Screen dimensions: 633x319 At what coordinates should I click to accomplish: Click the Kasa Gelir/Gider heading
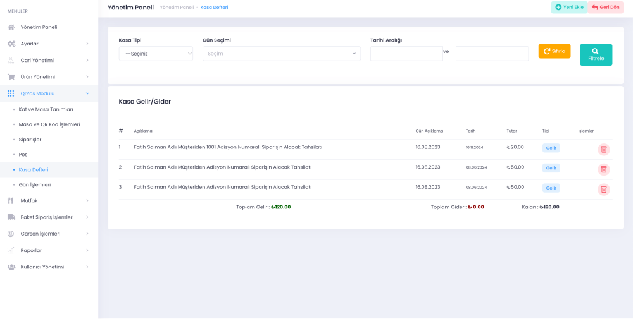tap(144, 102)
